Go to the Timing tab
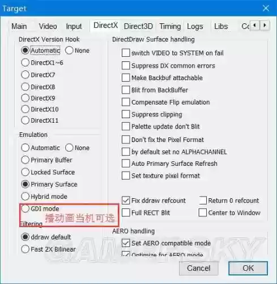Screen dimensions: 277x284 [x=170, y=26]
